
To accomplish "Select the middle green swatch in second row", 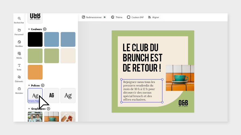I will (x=51, y=56).
